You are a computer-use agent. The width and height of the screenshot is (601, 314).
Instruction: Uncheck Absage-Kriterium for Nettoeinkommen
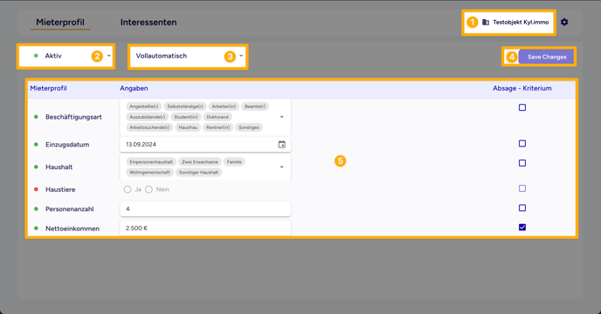(522, 228)
